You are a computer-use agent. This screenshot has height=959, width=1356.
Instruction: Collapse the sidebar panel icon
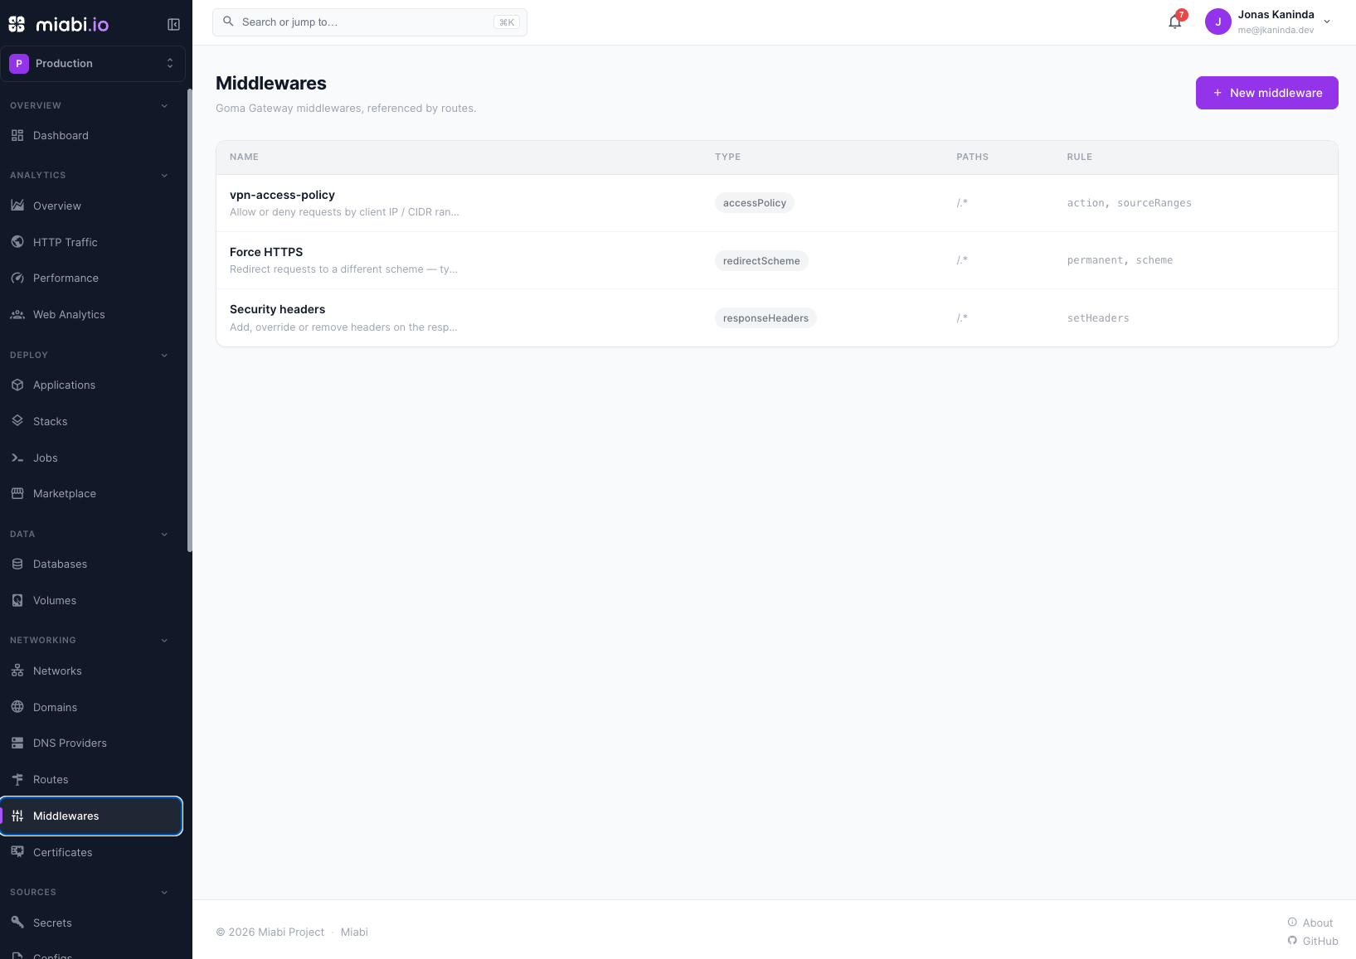tap(173, 24)
